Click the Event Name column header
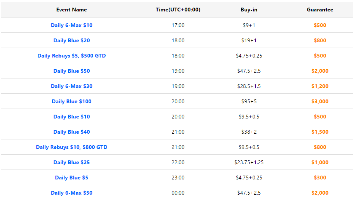The height and width of the screenshot is (200, 353). click(72, 10)
